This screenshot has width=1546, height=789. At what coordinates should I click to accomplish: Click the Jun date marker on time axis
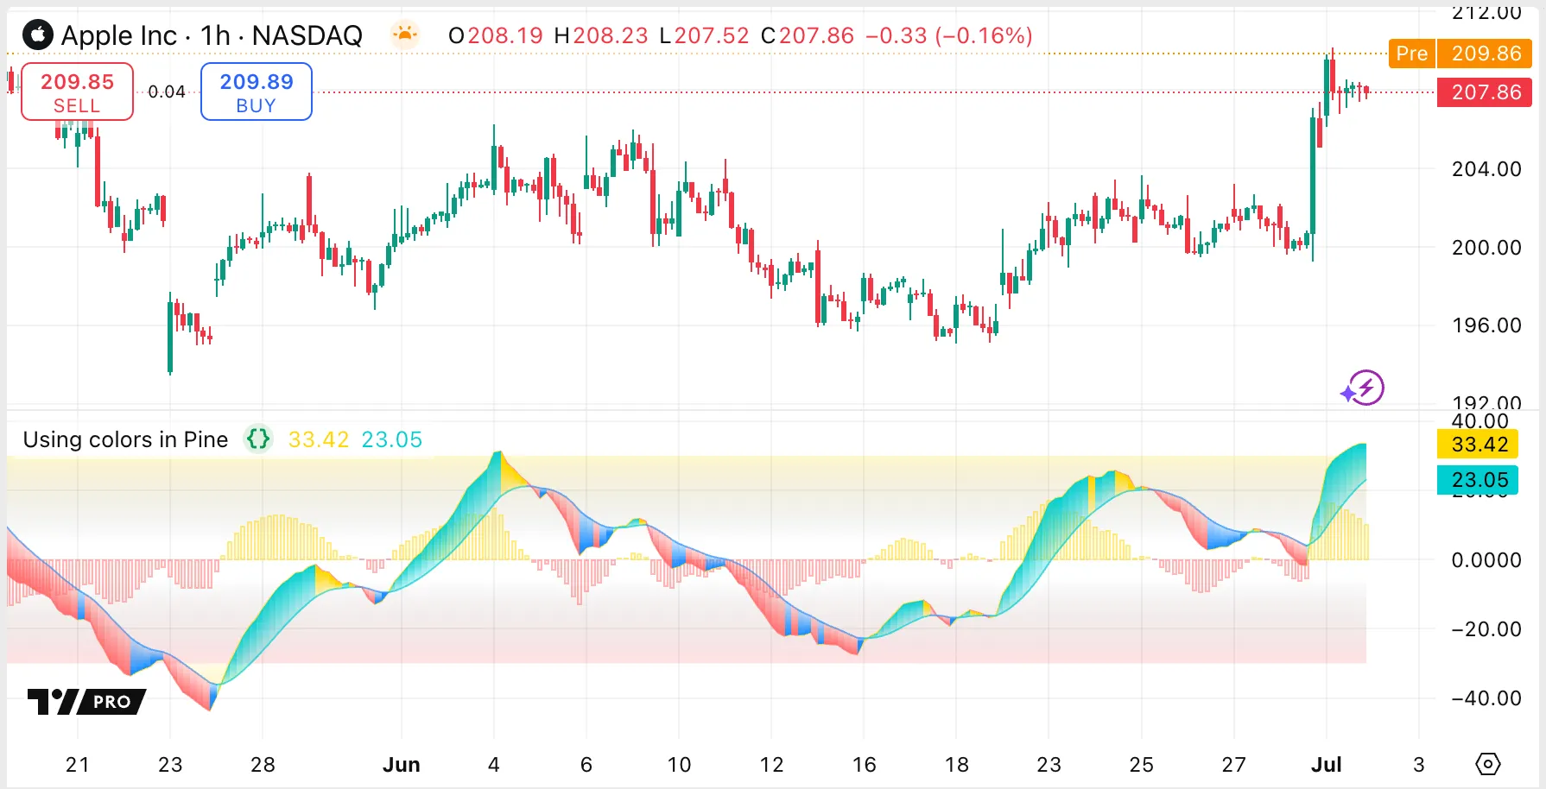click(401, 765)
